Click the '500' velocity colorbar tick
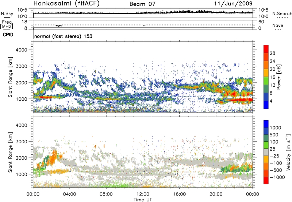Screen dimensions: 292x202 click(x=274, y=135)
